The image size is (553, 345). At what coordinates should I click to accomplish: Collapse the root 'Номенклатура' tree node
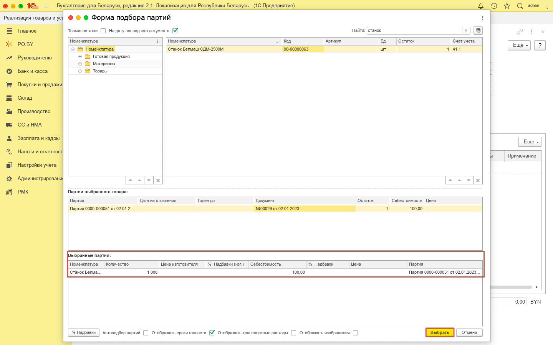(73, 49)
